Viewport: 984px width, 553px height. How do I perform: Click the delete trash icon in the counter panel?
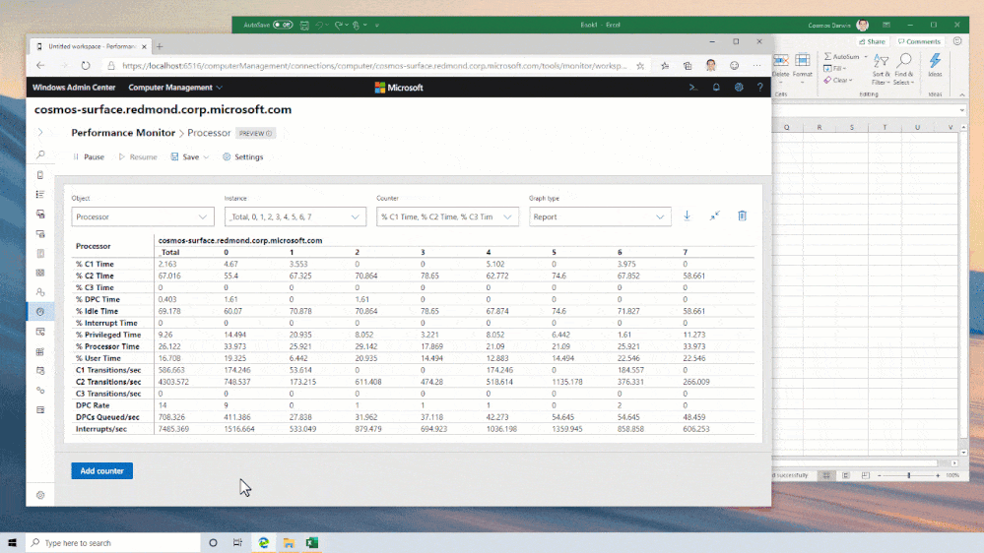pyautogui.click(x=743, y=216)
